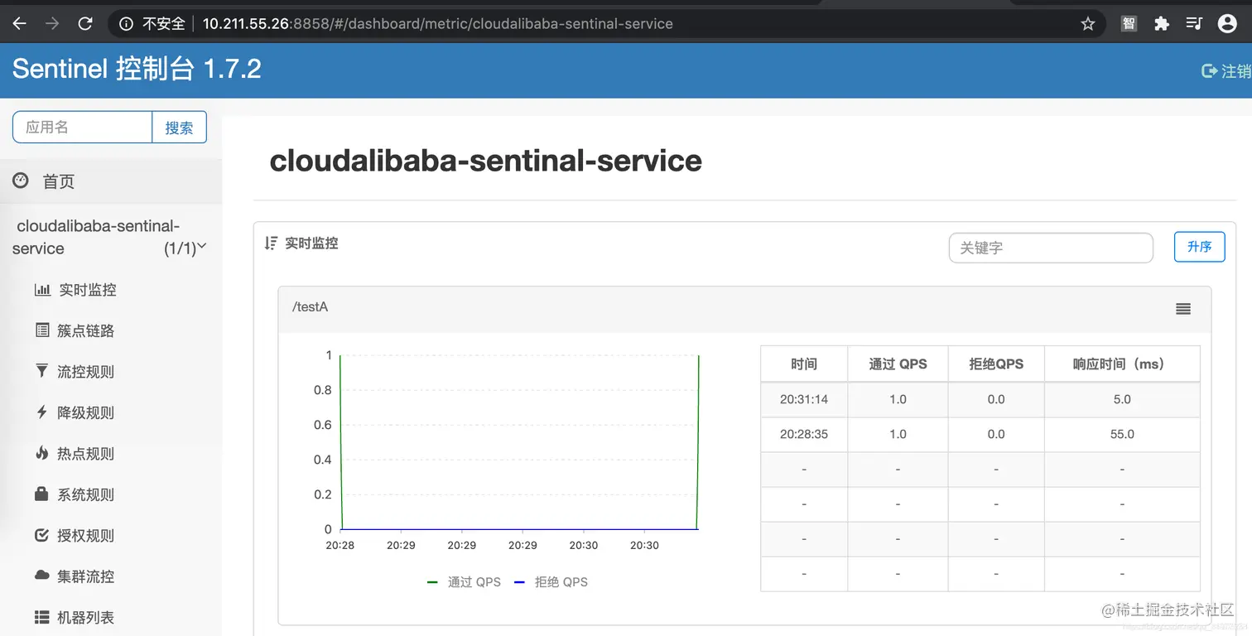
Task: Toggle the 拒绝 QPS legend series
Action: 551,582
